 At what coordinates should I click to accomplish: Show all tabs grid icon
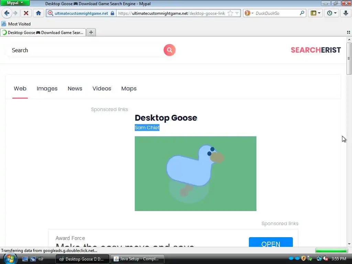point(349,33)
